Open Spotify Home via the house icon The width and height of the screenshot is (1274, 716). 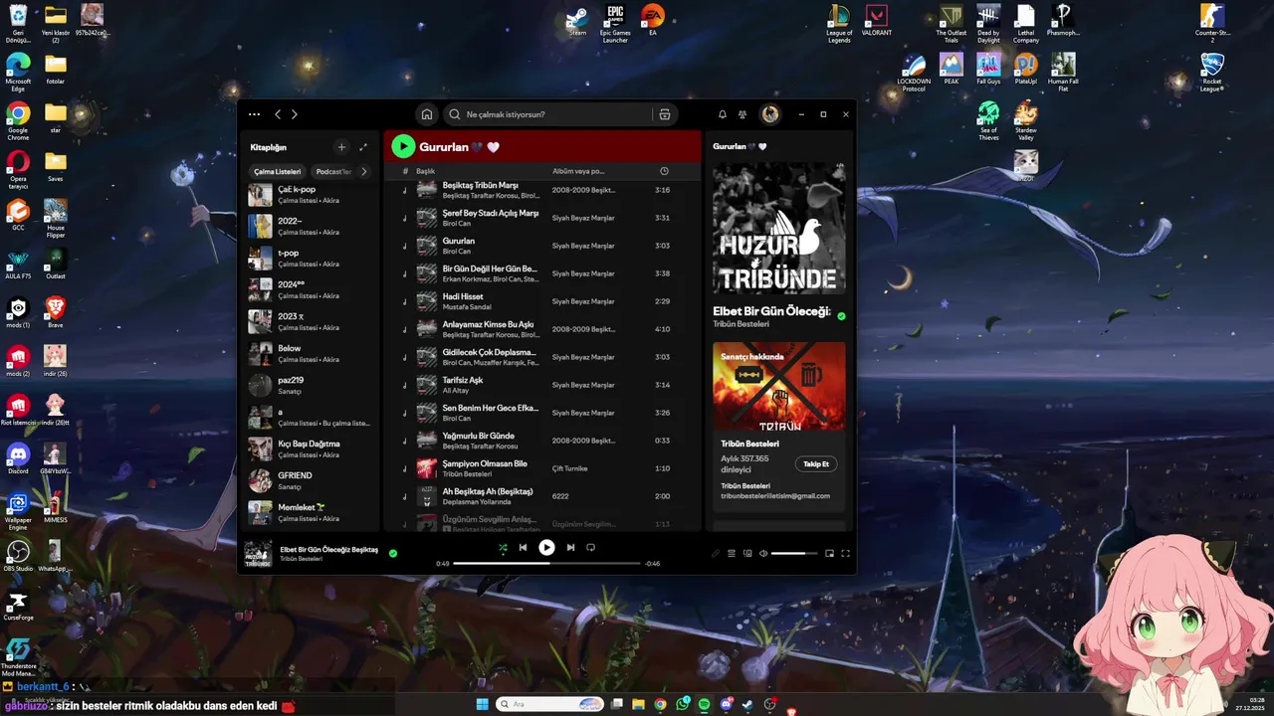pos(427,114)
